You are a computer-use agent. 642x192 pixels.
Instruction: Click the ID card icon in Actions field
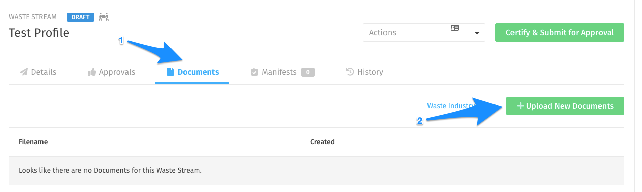pos(455,28)
